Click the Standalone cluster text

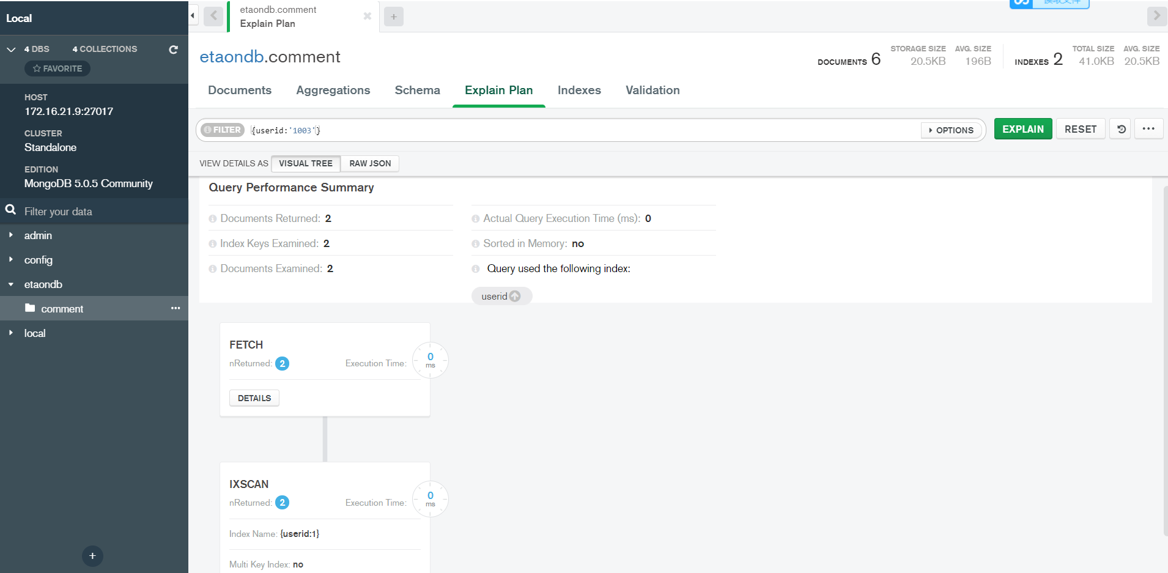pyautogui.click(x=51, y=147)
